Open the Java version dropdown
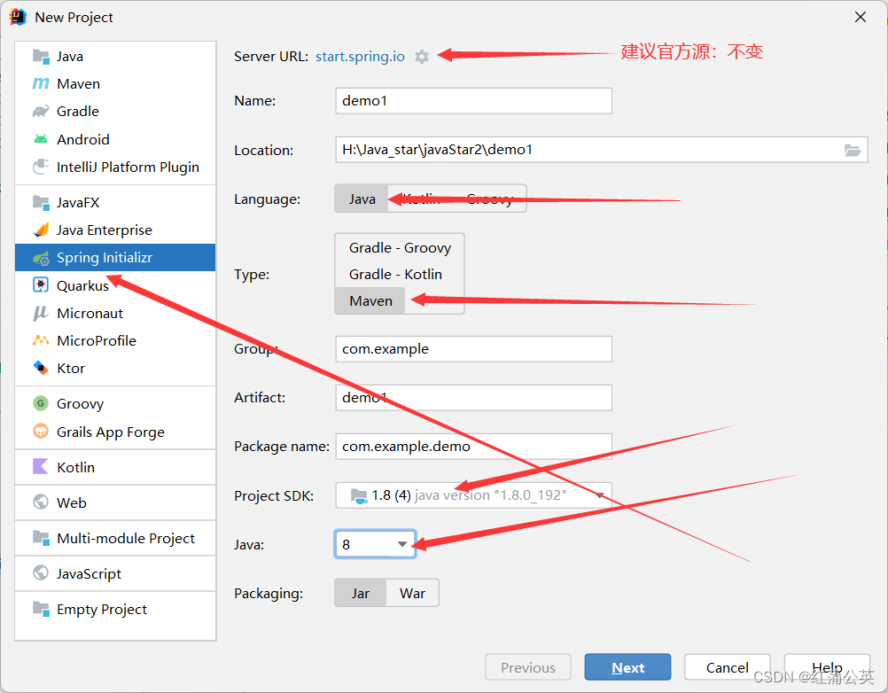 (376, 544)
